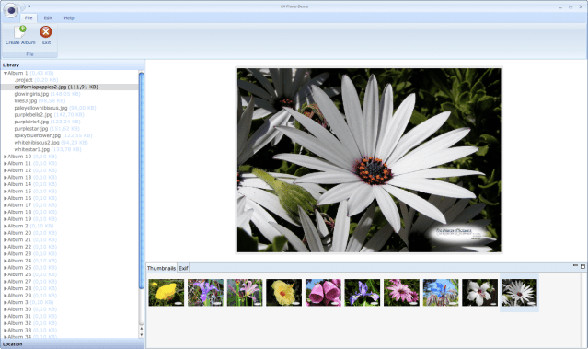588x349 pixels.
Task: Select whitehibiscus2.jpg in the library
Action: 51,143
